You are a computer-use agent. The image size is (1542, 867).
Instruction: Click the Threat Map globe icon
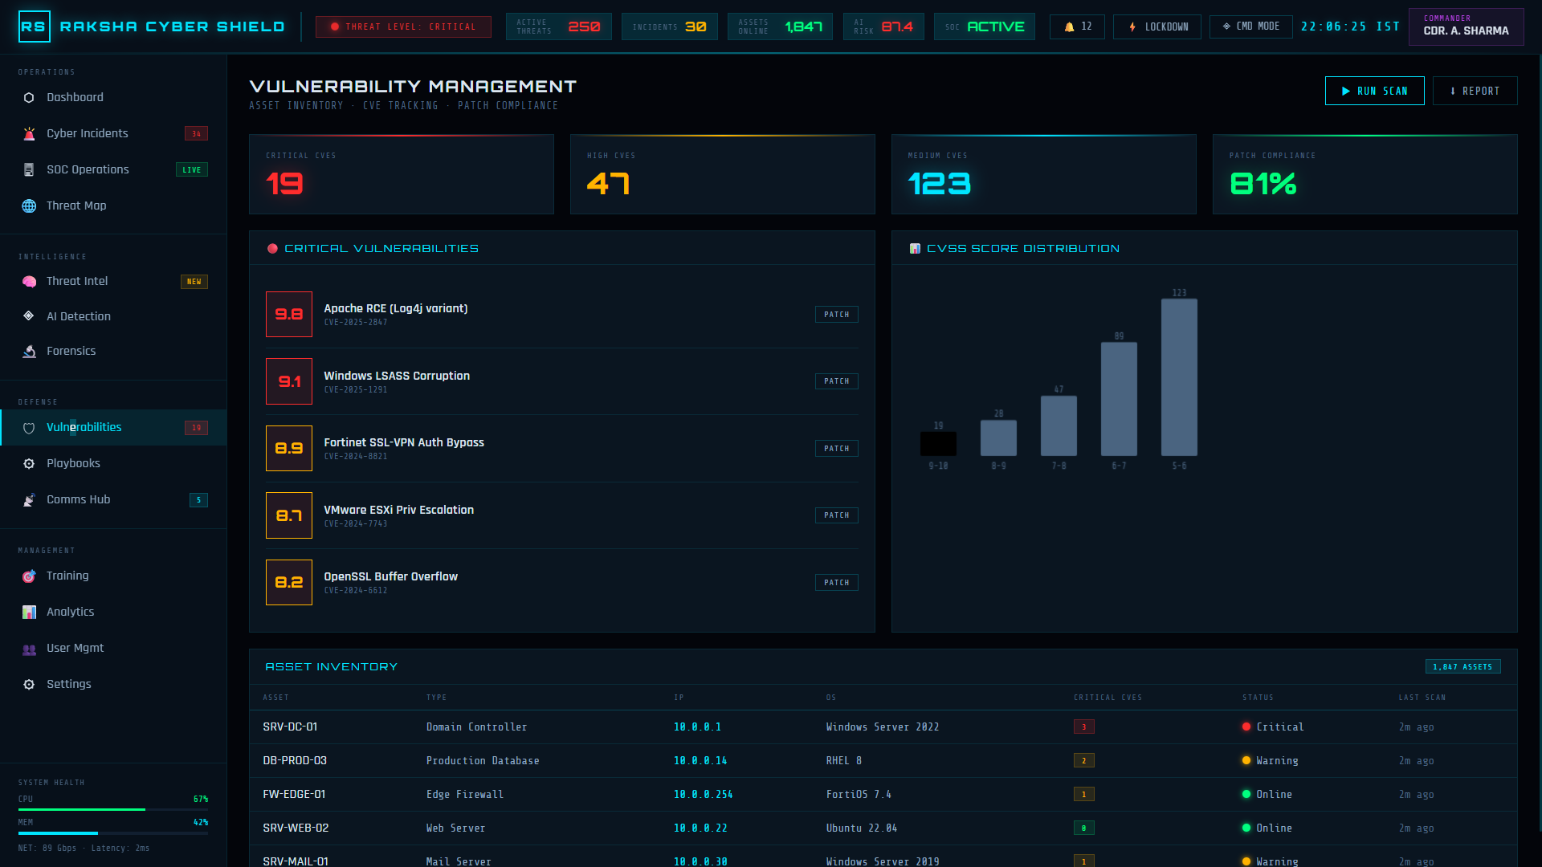pyautogui.click(x=29, y=206)
